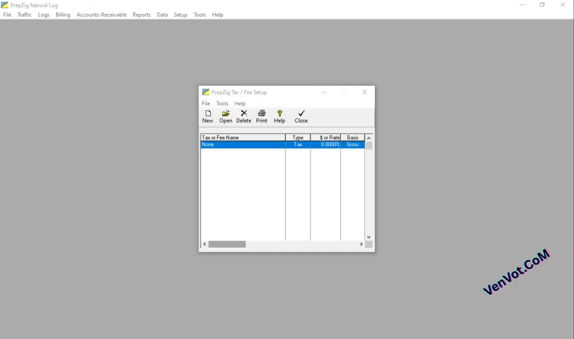Click the PrepZig Tax / Fee Setup title icon
Image resolution: width=574 pixels, height=339 pixels.
click(x=206, y=92)
